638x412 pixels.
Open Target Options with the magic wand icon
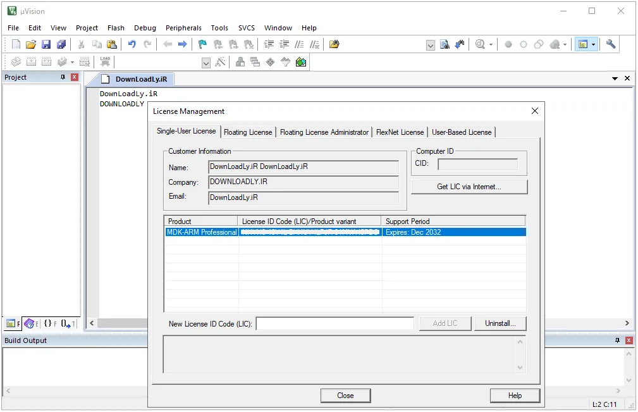click(x=220, y=62)
